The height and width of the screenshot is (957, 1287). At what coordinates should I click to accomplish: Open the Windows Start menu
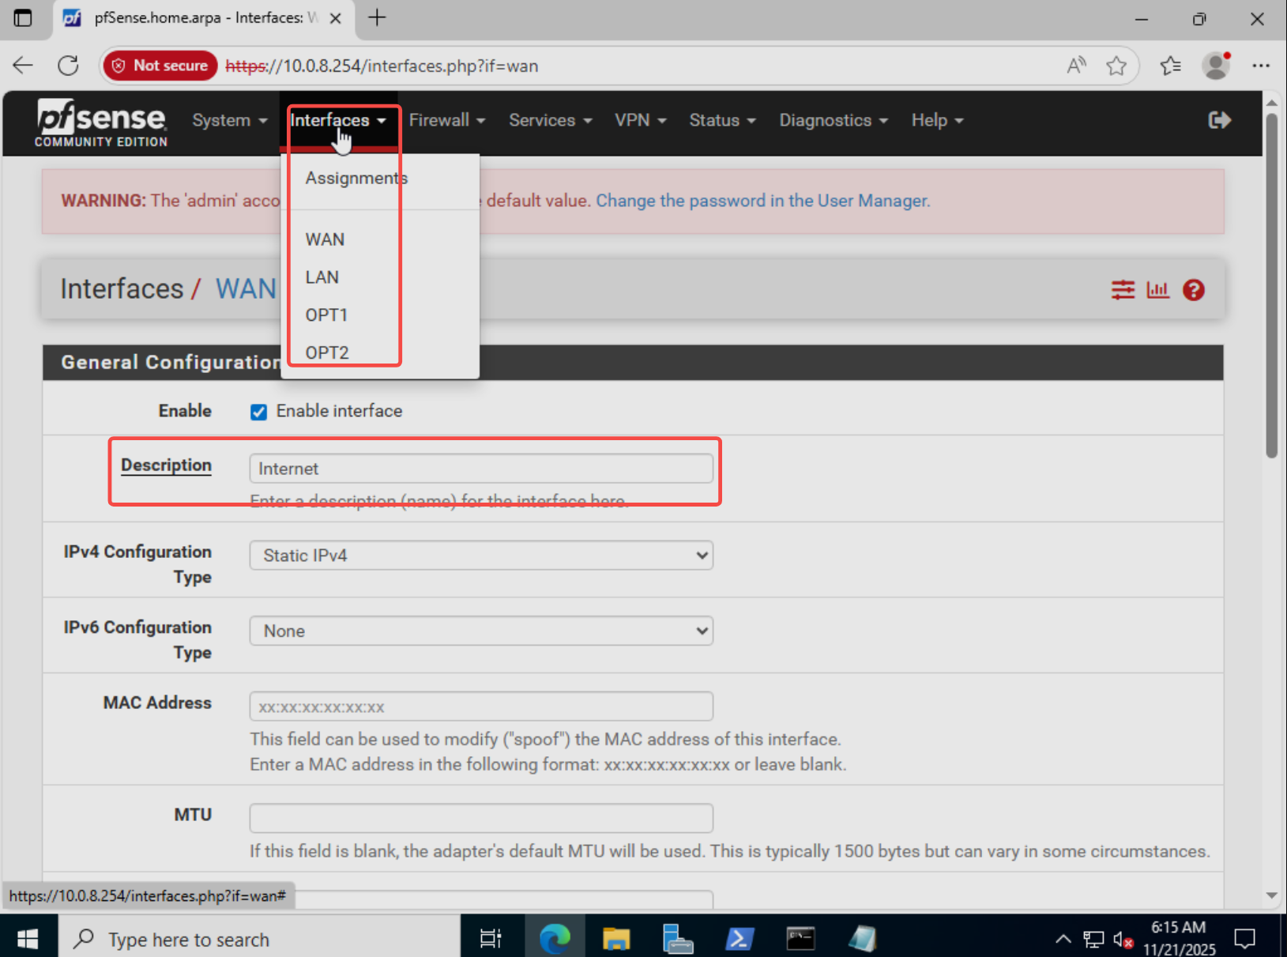(28, 938)
